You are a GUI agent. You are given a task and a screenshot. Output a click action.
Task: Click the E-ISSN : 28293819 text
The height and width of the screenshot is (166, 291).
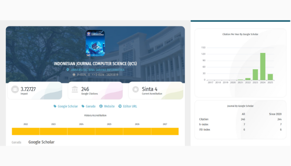(107, 75)
